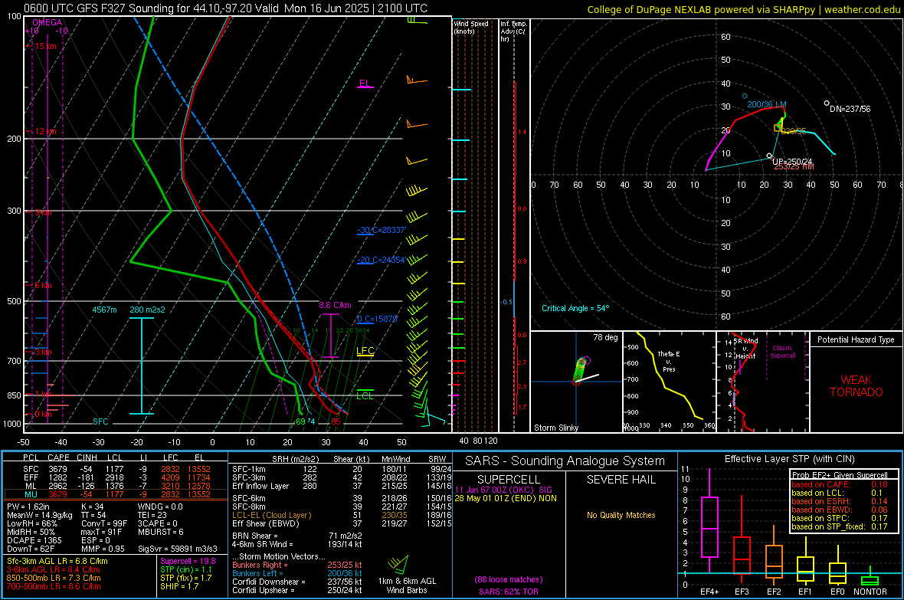Viewport: 904px width, 600px height.
Task: Select the MU parcel row in the parcel table
Action: pos(116,494)
